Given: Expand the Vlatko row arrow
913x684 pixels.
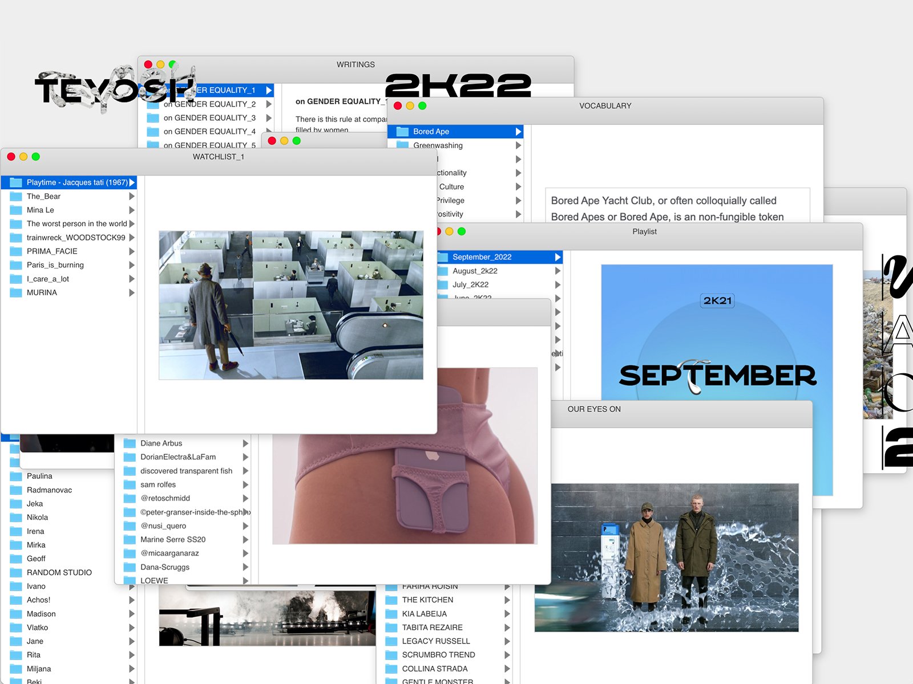Looking at the screenshot, I should [x=132, y=628].
